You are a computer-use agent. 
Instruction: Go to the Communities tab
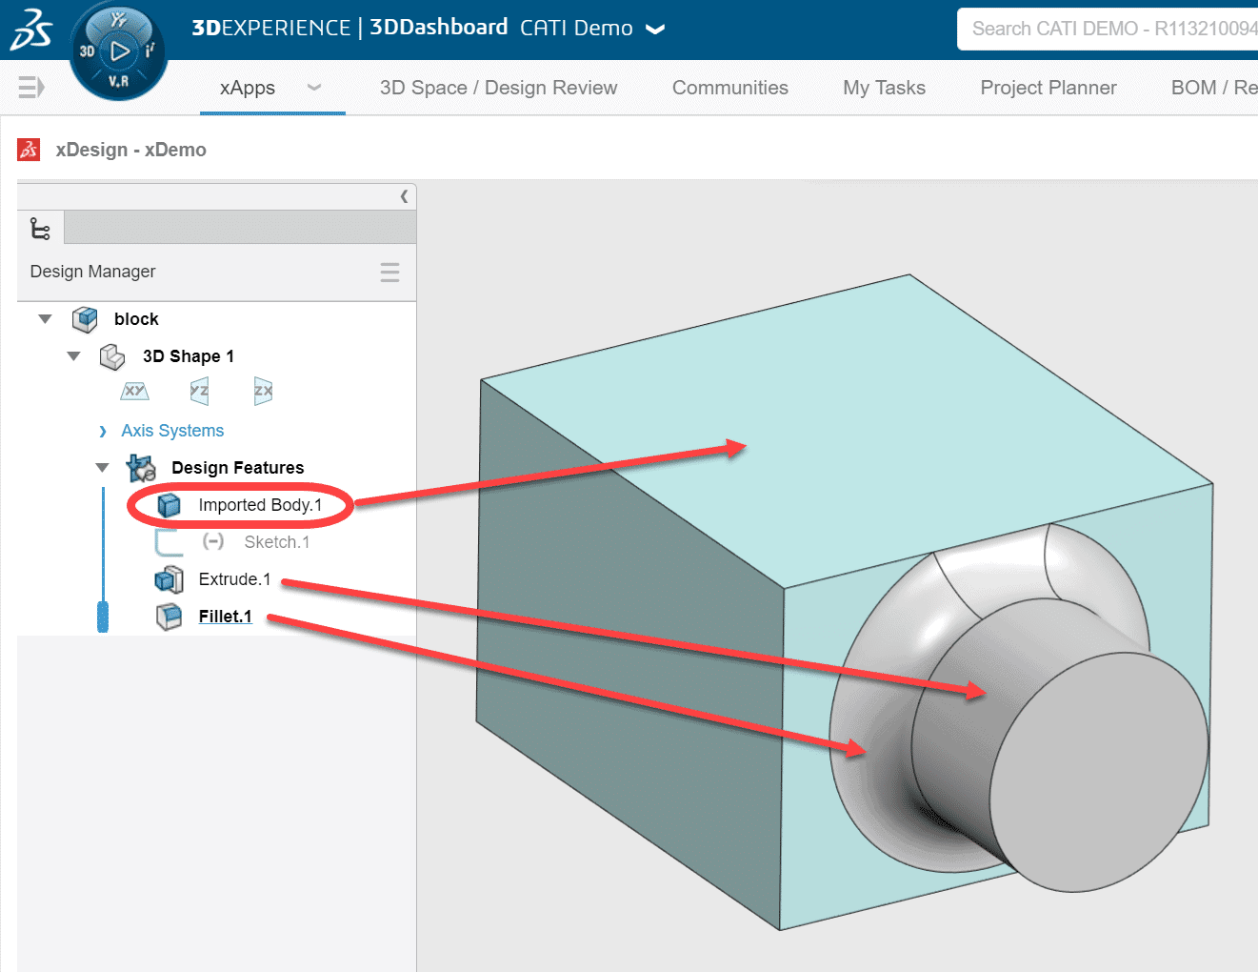[x=730, y=88]
